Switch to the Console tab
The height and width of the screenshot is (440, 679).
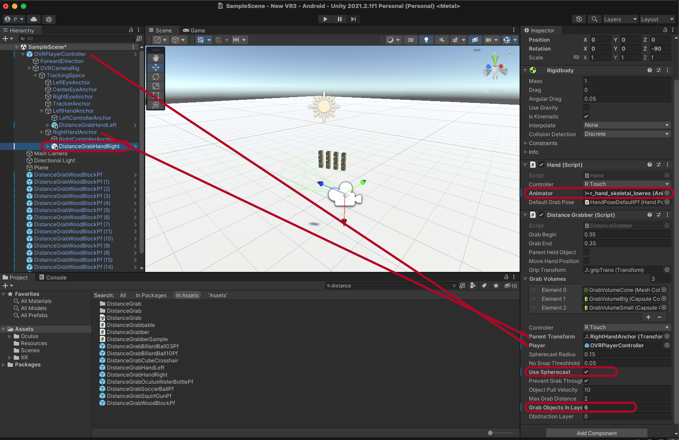[x=53, y=278]
